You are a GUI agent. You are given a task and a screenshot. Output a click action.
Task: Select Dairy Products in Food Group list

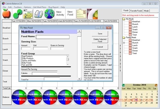point(28,58)
